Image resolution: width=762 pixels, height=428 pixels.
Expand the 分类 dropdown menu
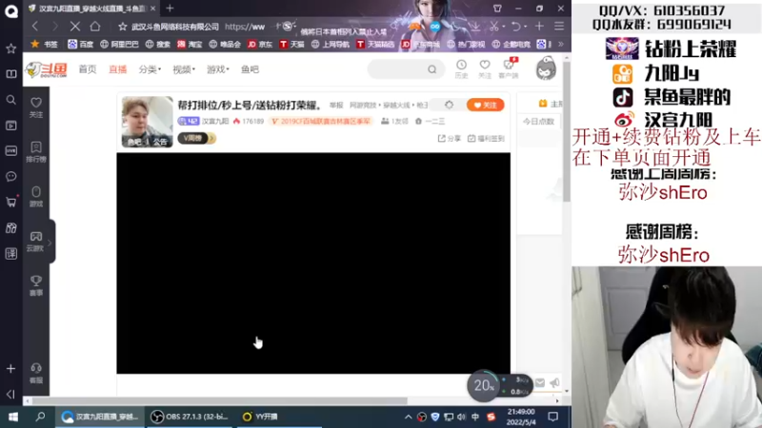150,69
